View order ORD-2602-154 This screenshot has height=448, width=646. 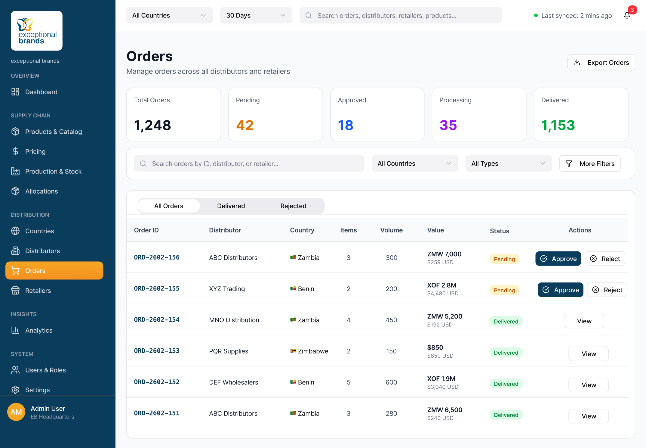click(584, 321)
